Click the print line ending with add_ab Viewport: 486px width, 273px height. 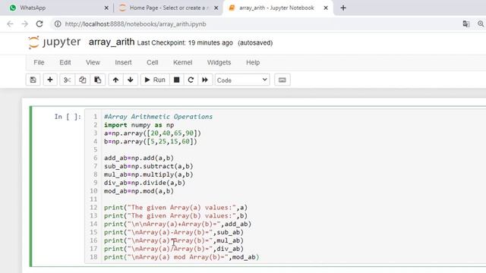tap(178, 224)
